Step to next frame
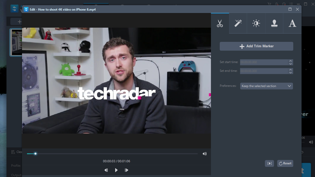 click(x=127, y=170)
